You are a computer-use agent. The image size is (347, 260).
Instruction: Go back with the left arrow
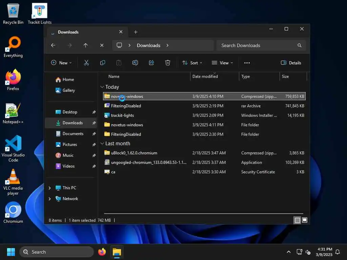point(53,45)
